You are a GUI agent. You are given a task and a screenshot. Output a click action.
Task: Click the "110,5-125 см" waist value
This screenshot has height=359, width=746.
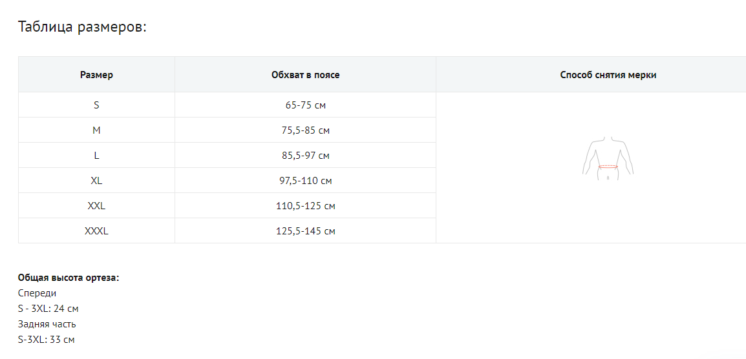coord(305,206)
